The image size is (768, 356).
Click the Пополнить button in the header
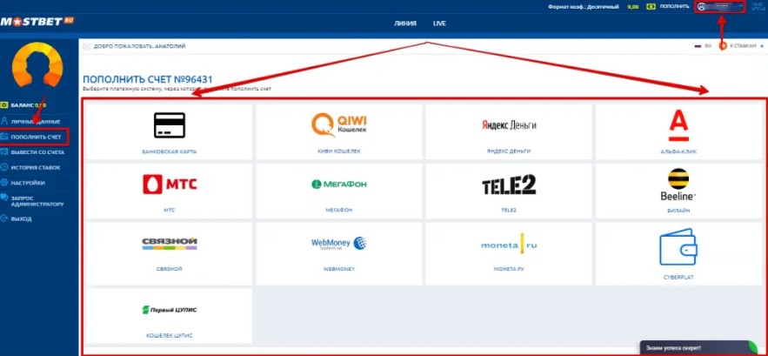(671, 6)
